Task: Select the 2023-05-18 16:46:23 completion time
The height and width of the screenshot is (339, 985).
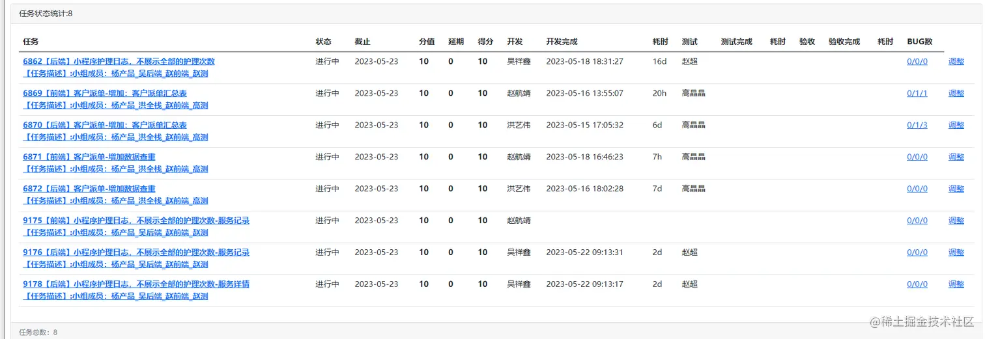Action: [x=584, y=157]
